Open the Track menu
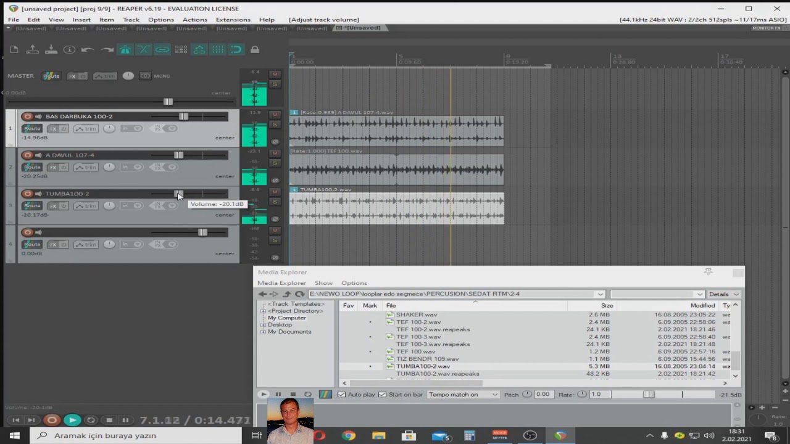The image size is (790, 444). click(x=131, y=20)
